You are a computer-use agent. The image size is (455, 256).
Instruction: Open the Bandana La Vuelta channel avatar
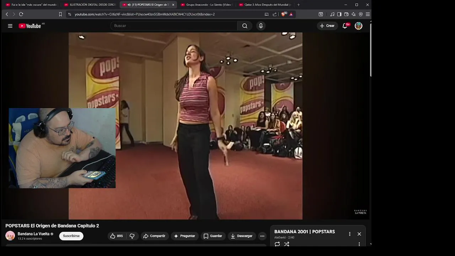[x=10, y=236]
